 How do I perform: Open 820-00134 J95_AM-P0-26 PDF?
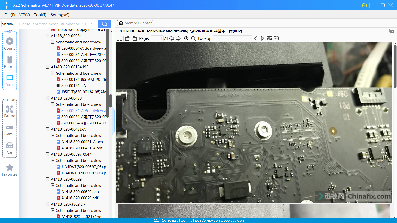coord(81,80)
